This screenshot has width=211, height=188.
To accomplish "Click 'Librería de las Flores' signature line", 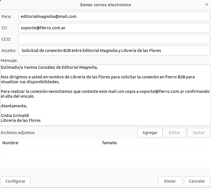I will click(x=21, y=120).
